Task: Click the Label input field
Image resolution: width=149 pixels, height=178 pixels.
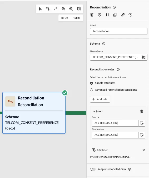Action: (x=119, y=31)
